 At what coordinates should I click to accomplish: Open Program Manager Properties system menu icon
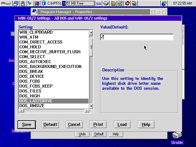tap(34, 12)
